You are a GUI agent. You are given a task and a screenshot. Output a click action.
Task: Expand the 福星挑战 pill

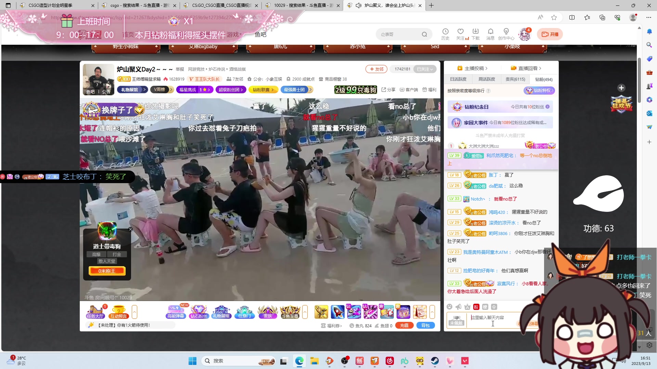[195, 90]
